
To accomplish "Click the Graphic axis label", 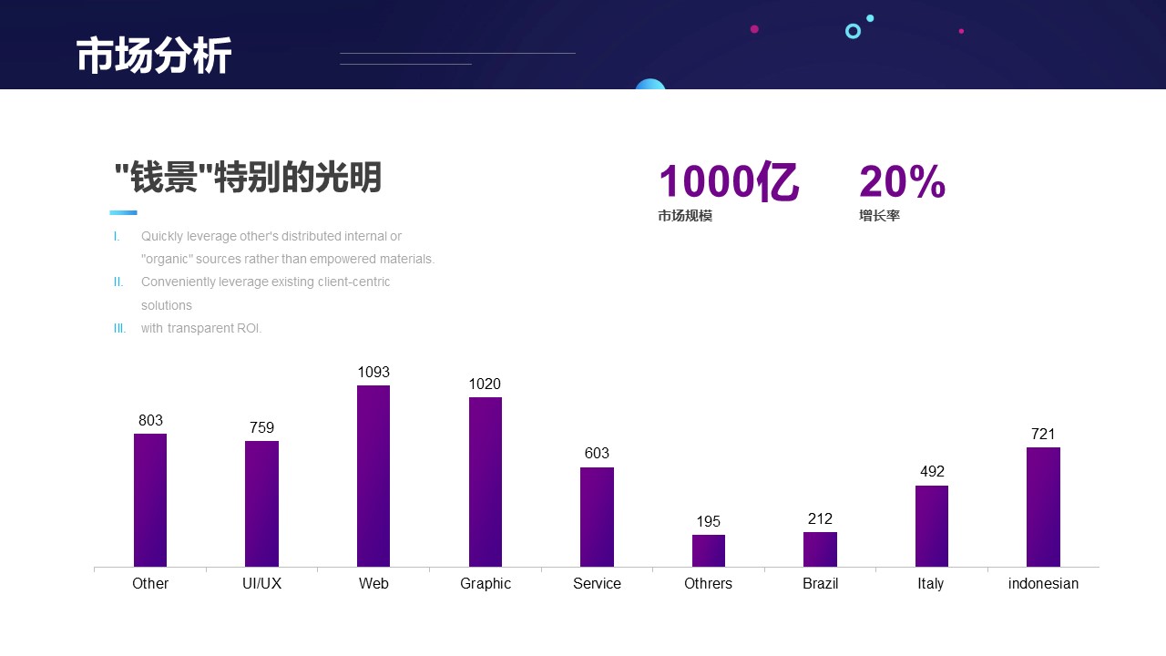I will 486,583.
